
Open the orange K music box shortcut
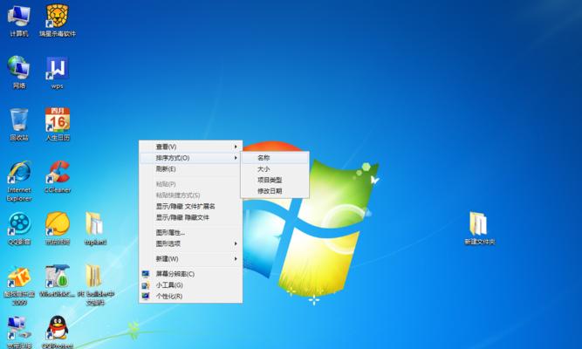(19, 277)
